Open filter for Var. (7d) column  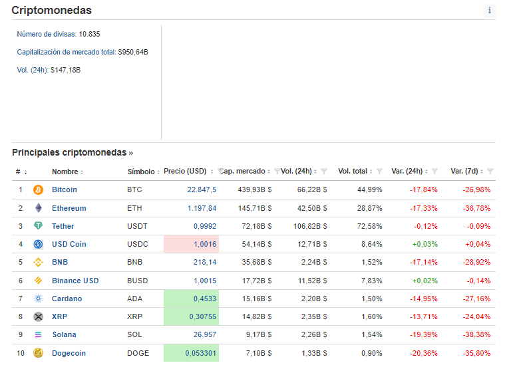490,172
